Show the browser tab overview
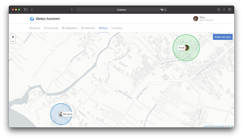 click(x=230, y=9)
